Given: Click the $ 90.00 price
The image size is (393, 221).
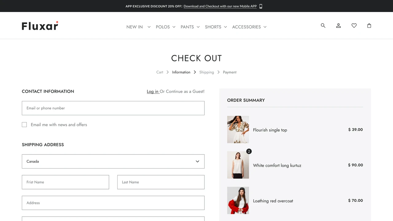Looking at the screenshot, I should [x=356, y=165].
